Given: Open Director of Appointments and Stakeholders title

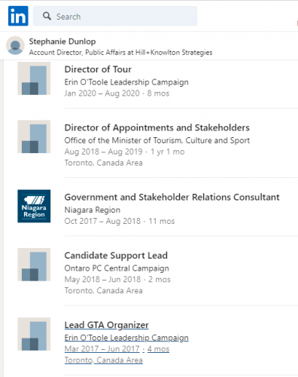Looking at the screenshot, I should [157, 127].
